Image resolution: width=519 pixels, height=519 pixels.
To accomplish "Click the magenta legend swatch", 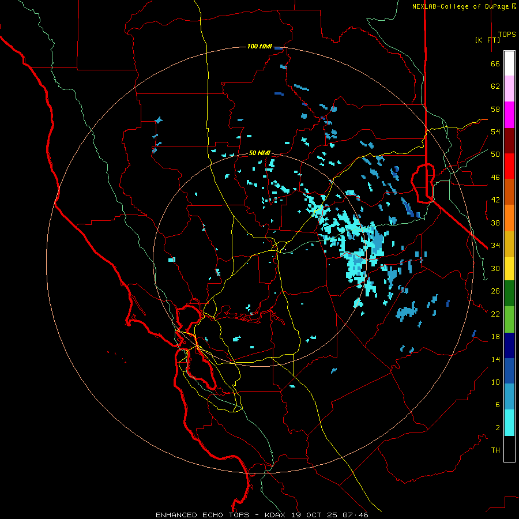I will [509, 115].
